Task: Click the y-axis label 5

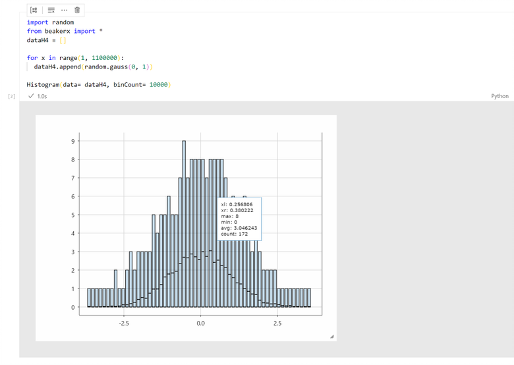Action: tap(73, 215)
